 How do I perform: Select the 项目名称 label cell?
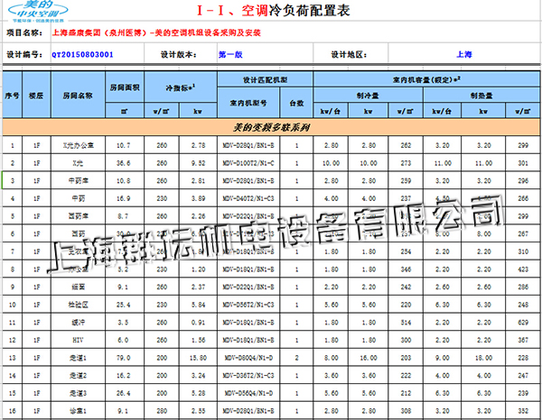pyautogui.click(x=24, y=32)
